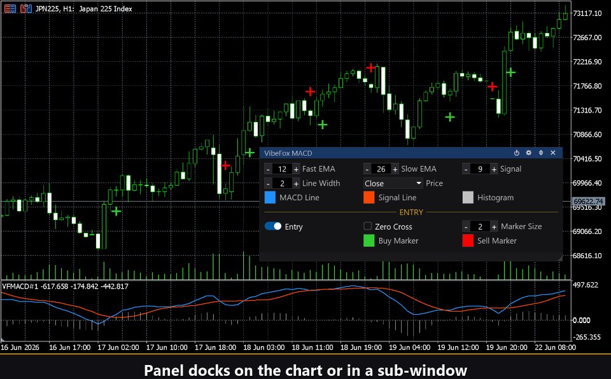This screenshot has width=611, height=379.
Task: Change the orange Signal Line color swatch
Action: pyautogui.click(x=369, y=198)
